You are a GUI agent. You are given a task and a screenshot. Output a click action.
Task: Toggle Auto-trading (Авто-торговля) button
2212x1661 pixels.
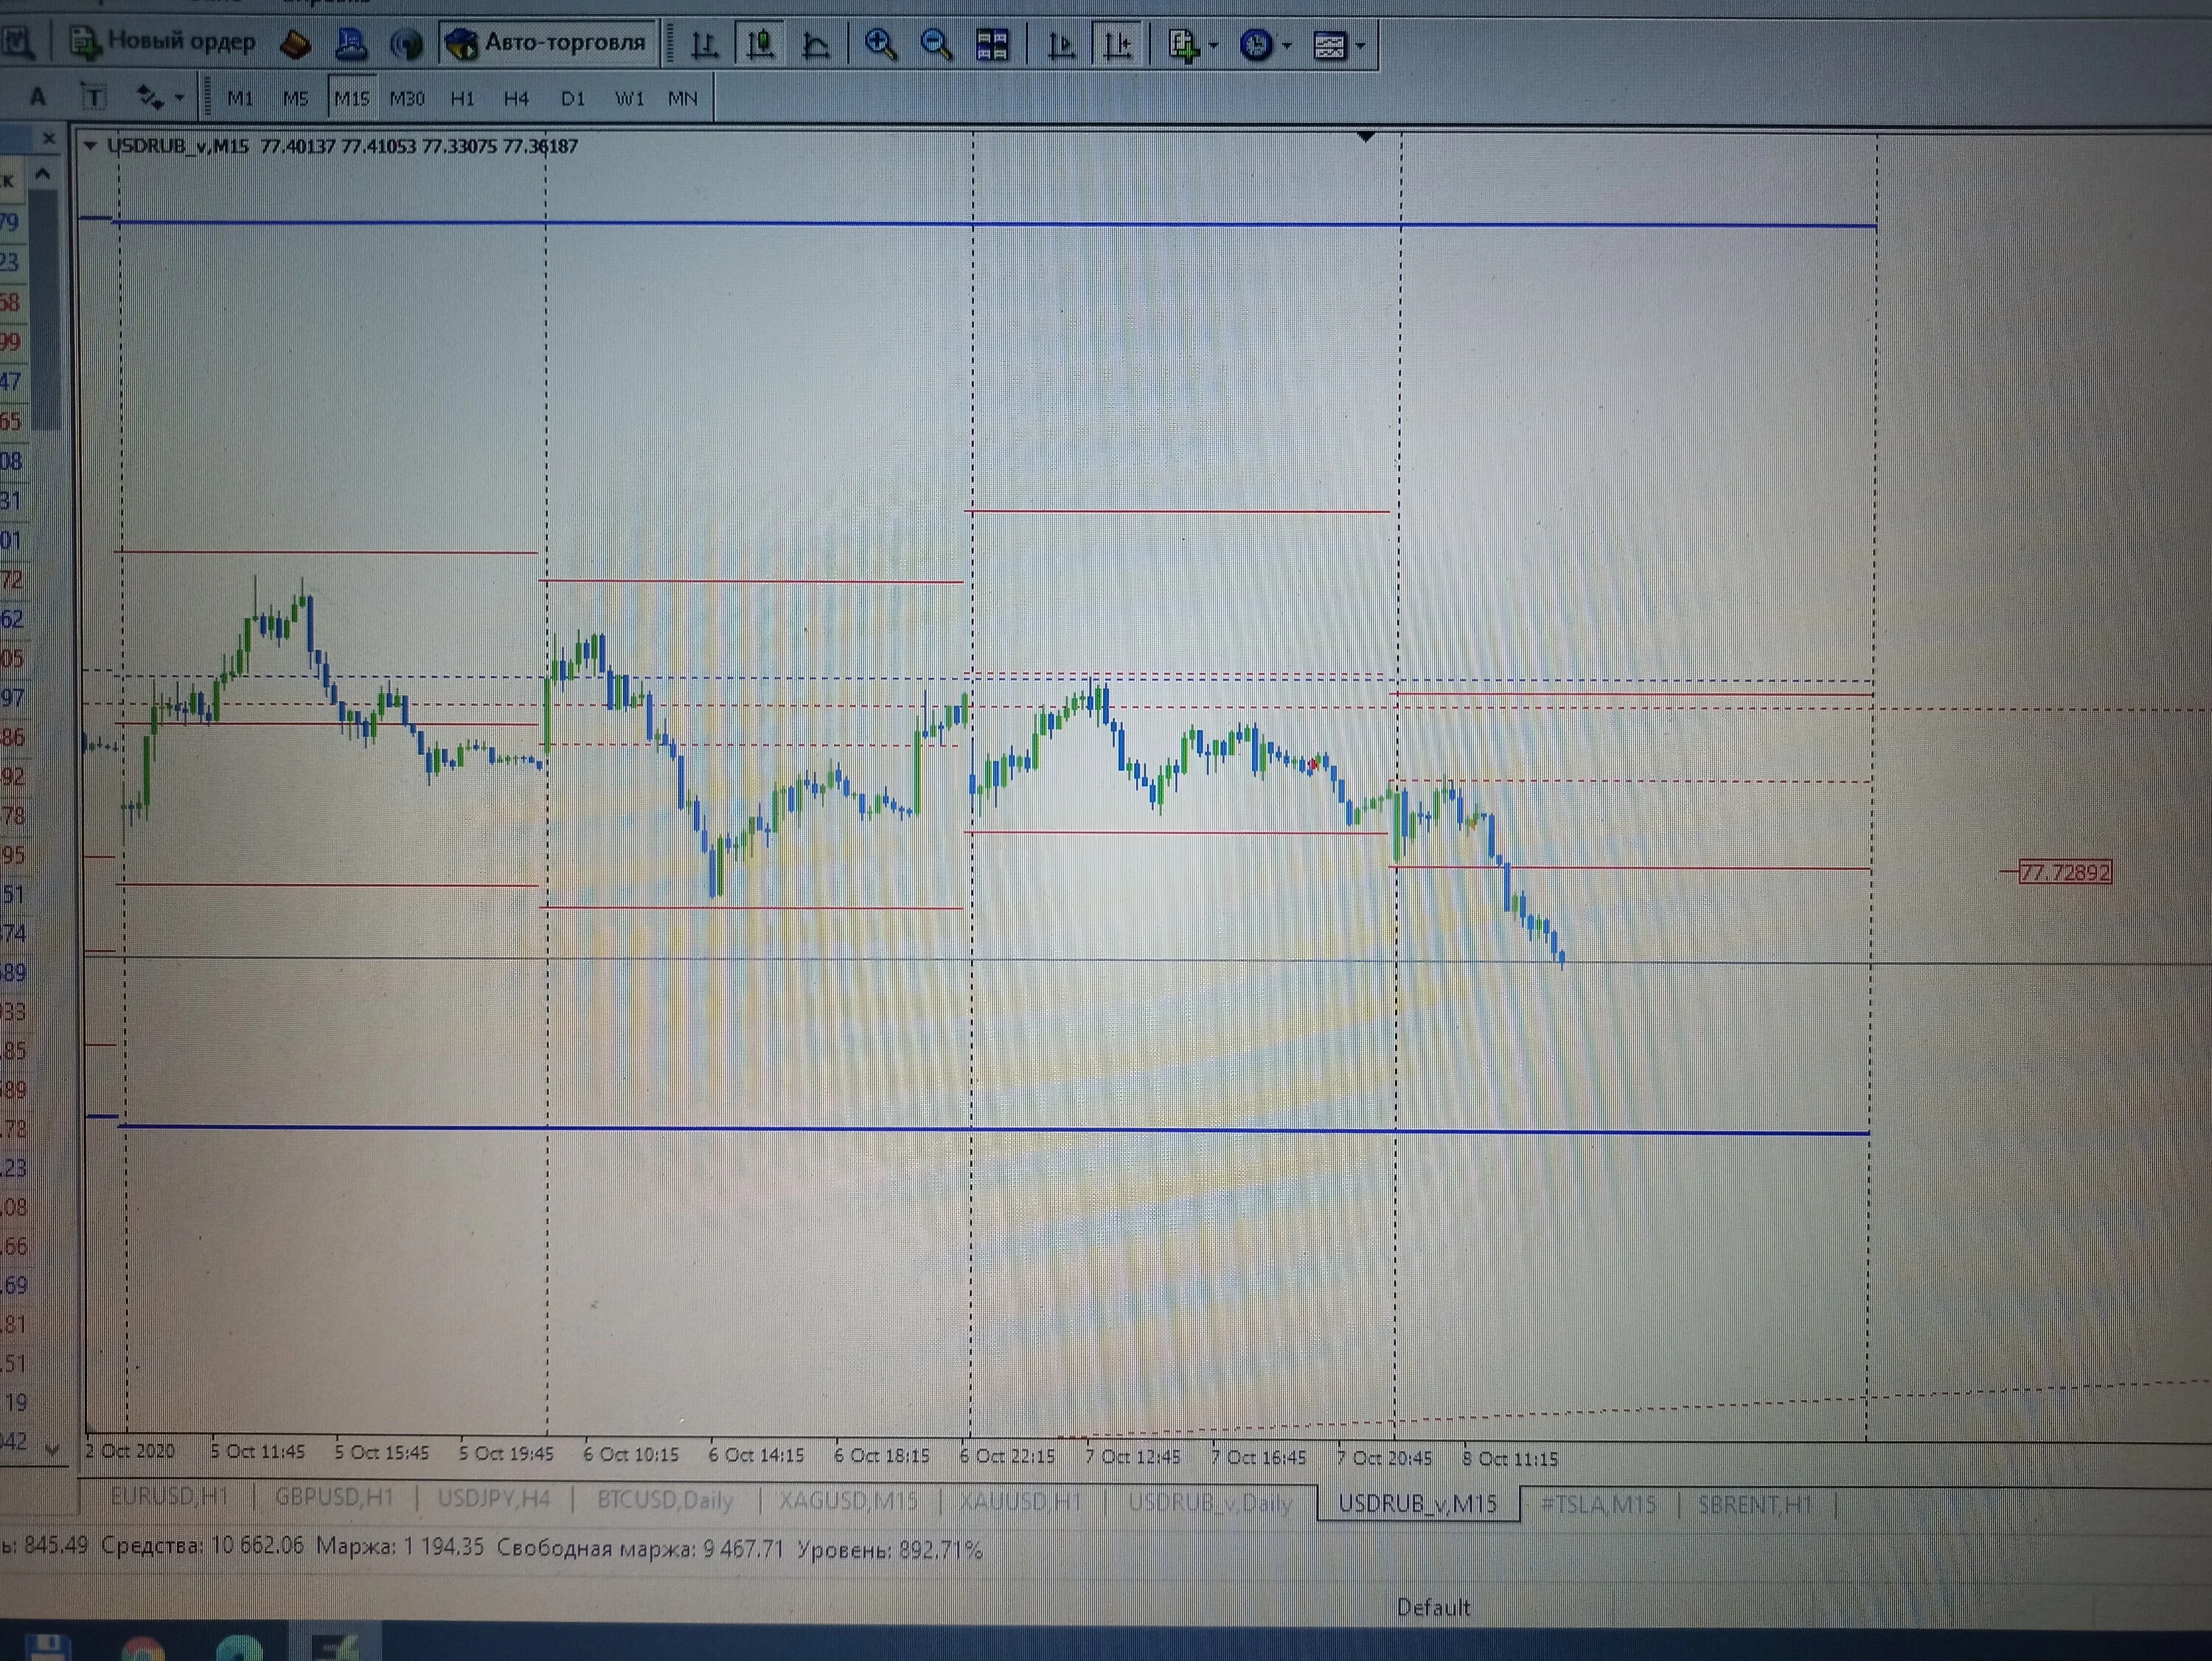point(547,43)
